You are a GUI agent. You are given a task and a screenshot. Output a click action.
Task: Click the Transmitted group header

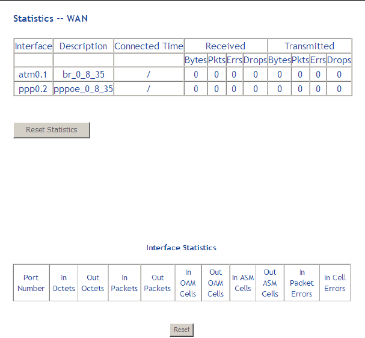pos(310,46)
